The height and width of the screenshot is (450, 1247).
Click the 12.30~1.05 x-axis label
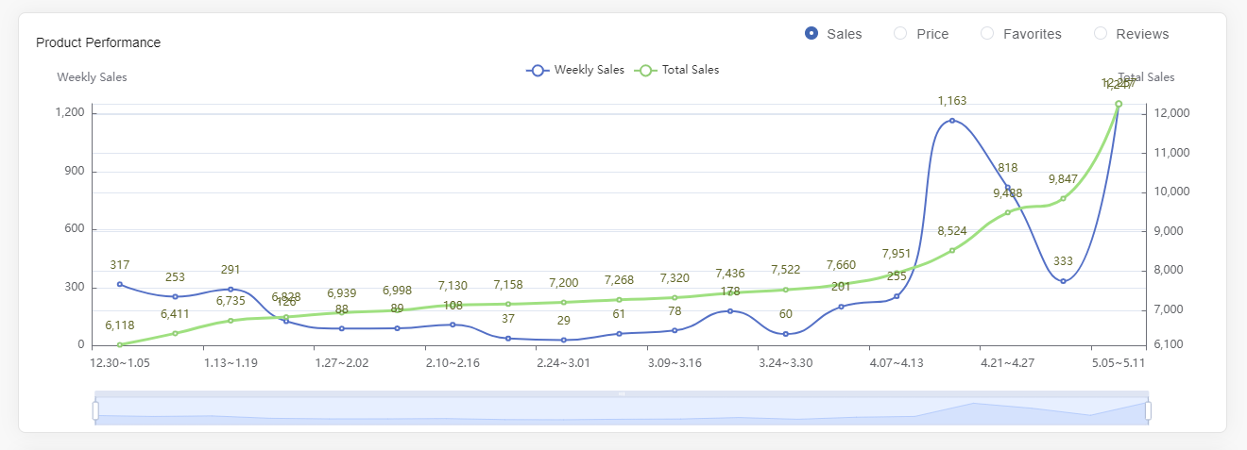click(x=119, y=362)
